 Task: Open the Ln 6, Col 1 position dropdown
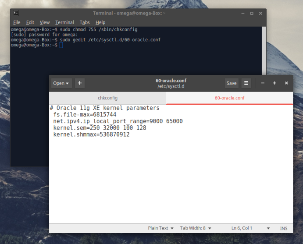point(250,228)
